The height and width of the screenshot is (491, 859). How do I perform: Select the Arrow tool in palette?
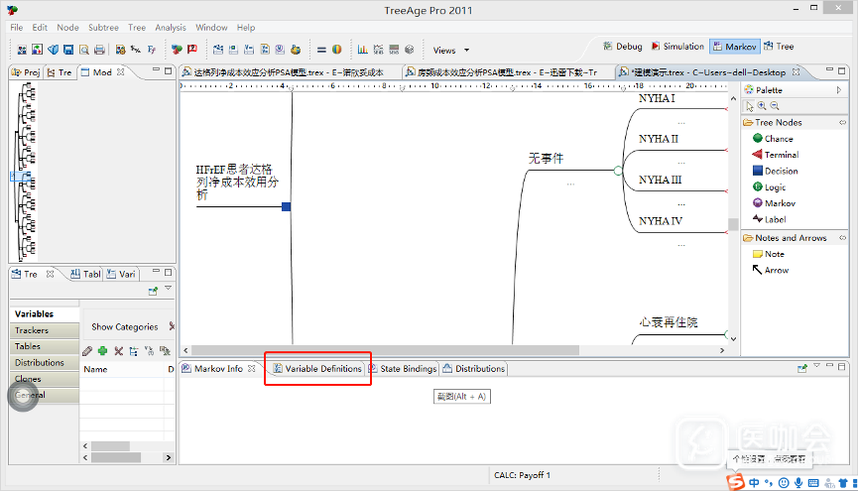(776, 270)
